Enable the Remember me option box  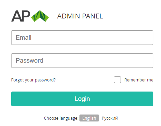(x=117, y=80)
